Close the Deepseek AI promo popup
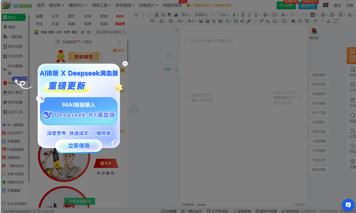 coord(125,63)
